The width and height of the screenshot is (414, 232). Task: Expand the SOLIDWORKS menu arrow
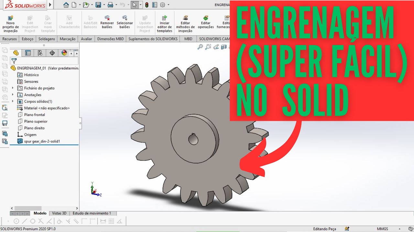50,5
